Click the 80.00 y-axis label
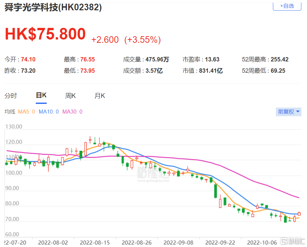The height and width of the screenshot is (247, 307). click(12, 204)
